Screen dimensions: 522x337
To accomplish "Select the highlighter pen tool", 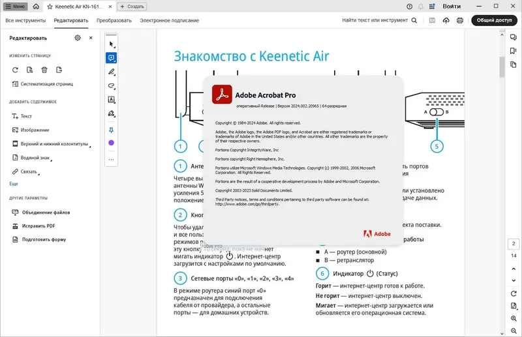I will [x=111, y=72].
